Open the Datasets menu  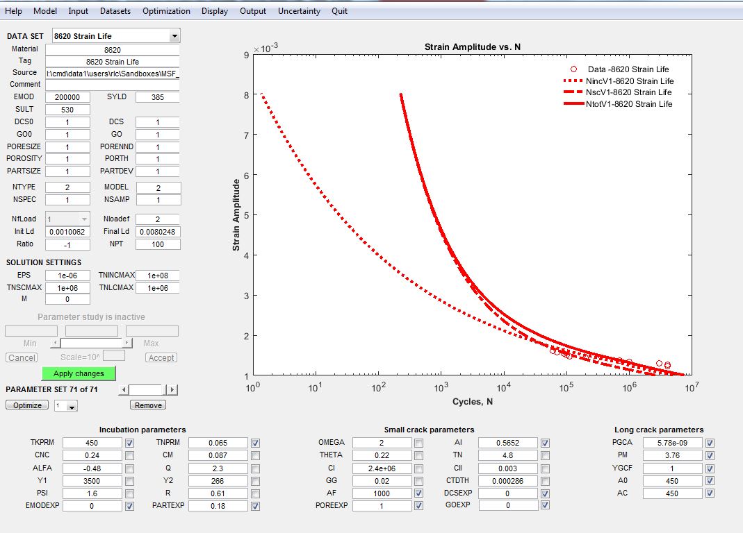(x=115, y=11)
